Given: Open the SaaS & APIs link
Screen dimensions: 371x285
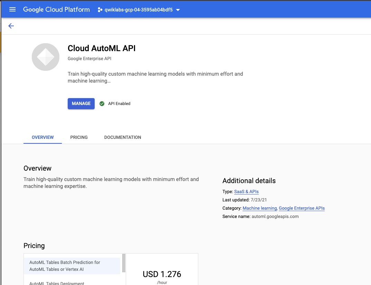Looking at the screenshot, I should (x=246, y=191).
